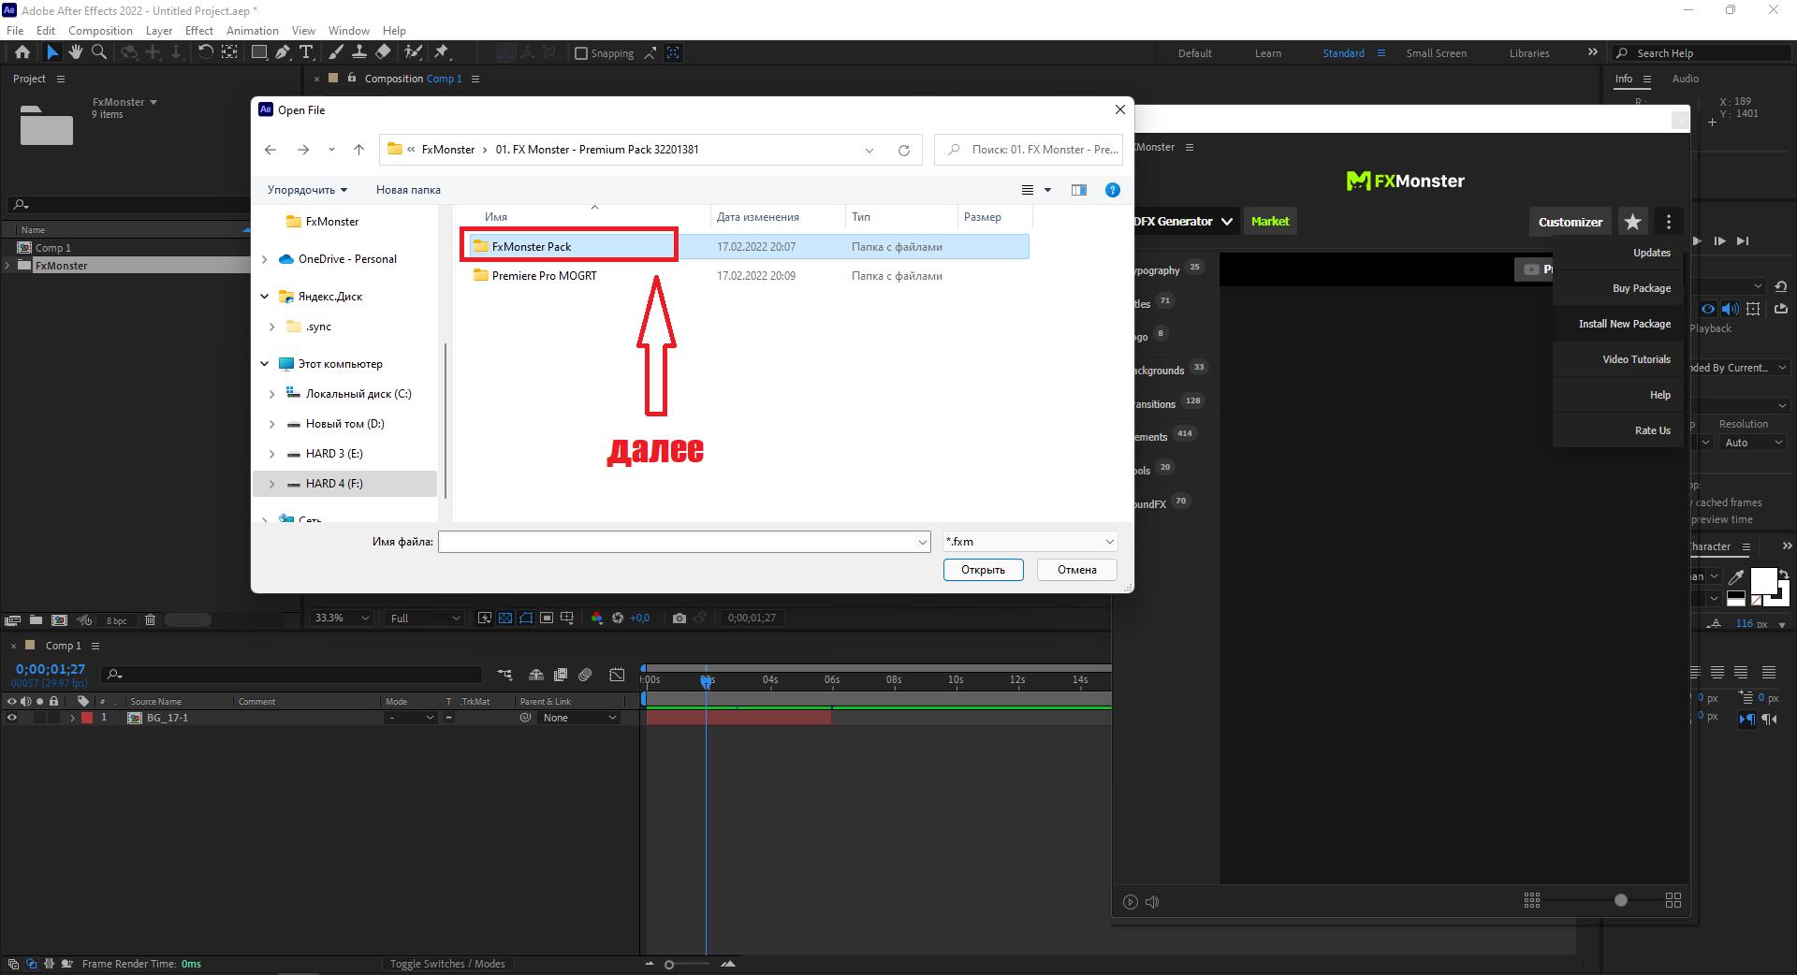Screen dimensions: 1797x975
Task: Expand the Этот компьютер tree node
Action: point(265,364)
